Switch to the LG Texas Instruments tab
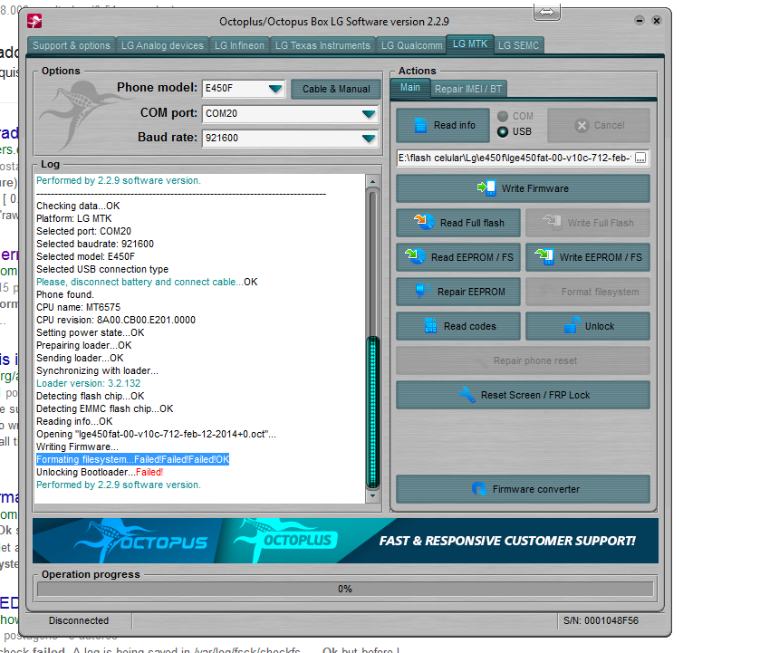The width and height of the screenshot is (760, 653). 322,45
